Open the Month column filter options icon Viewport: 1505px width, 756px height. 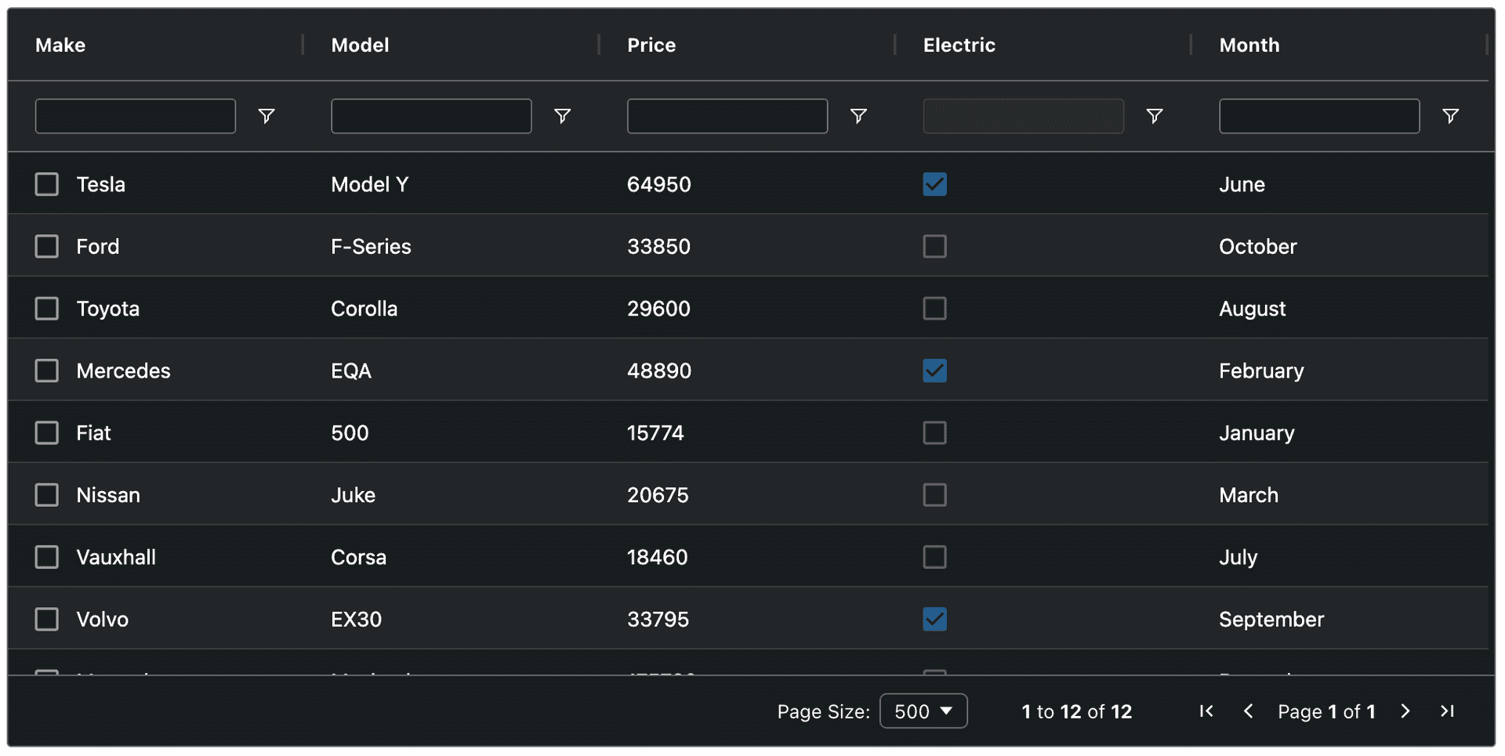(x=1450, y=116)
